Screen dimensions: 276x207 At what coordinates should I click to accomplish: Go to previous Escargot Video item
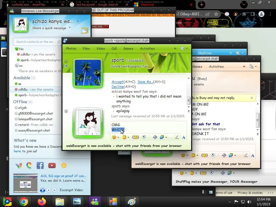49,190
